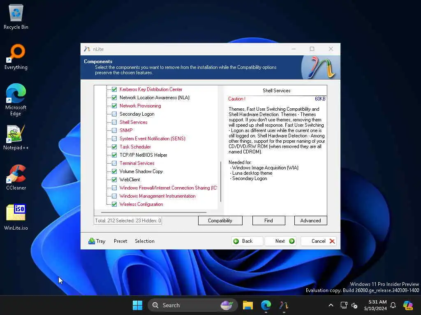This screenshot has height=315, width=421.
Task: Select the Shell Services tree row
Action: (134, 122)
